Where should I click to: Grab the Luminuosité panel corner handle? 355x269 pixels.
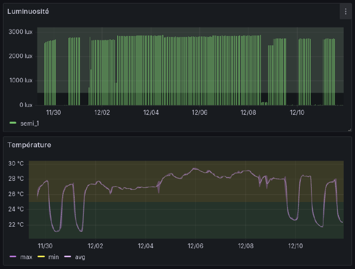tap(350, 130)
